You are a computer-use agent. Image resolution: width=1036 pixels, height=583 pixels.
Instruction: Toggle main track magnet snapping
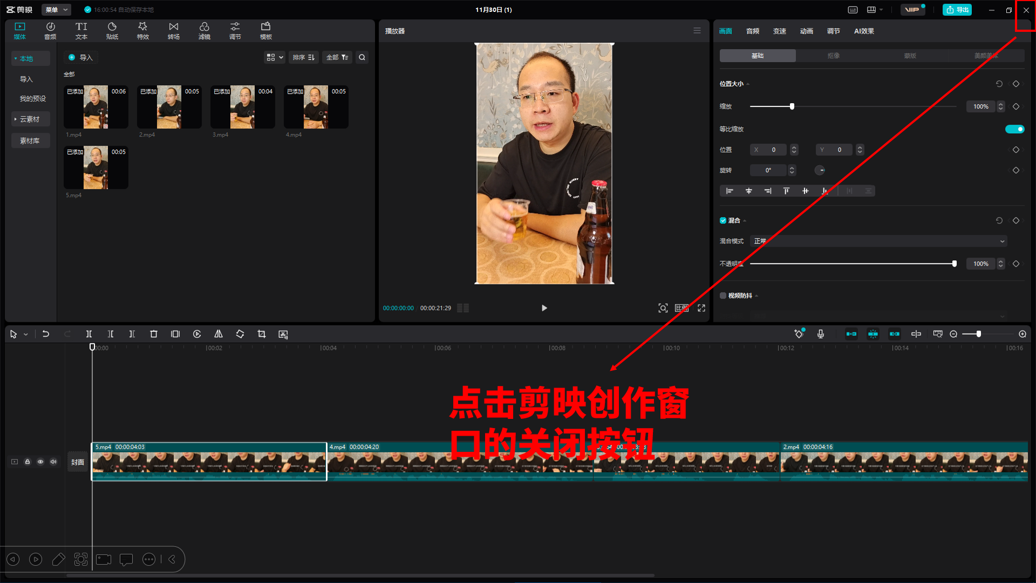[851, 334]
